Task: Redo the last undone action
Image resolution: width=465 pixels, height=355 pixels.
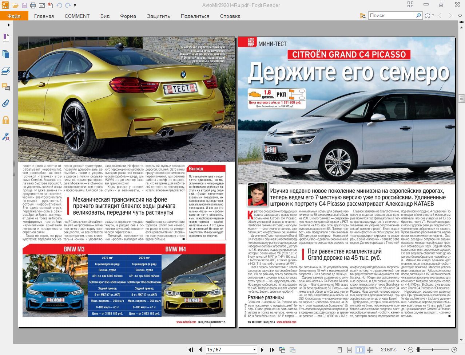Action: coord(68,5)
